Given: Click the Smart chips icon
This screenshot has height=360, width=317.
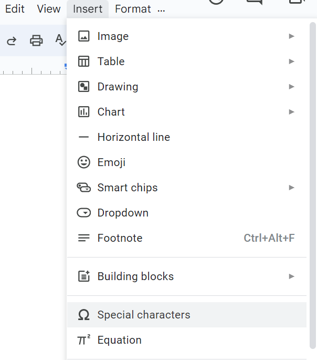Looking at the screenshot, I should pyautogui.click(x=84, y=188).
